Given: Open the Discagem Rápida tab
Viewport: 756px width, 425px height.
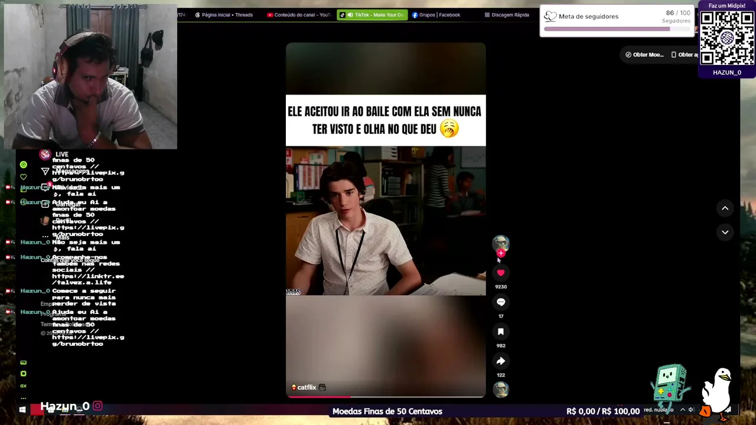Looking at the screenshot, I should pyautogui.click(x=507, y=15).
